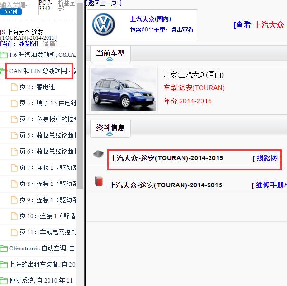Open the 线路图 wiring diagram link
The height and width of the screenshot is (286, 287).
267,158
